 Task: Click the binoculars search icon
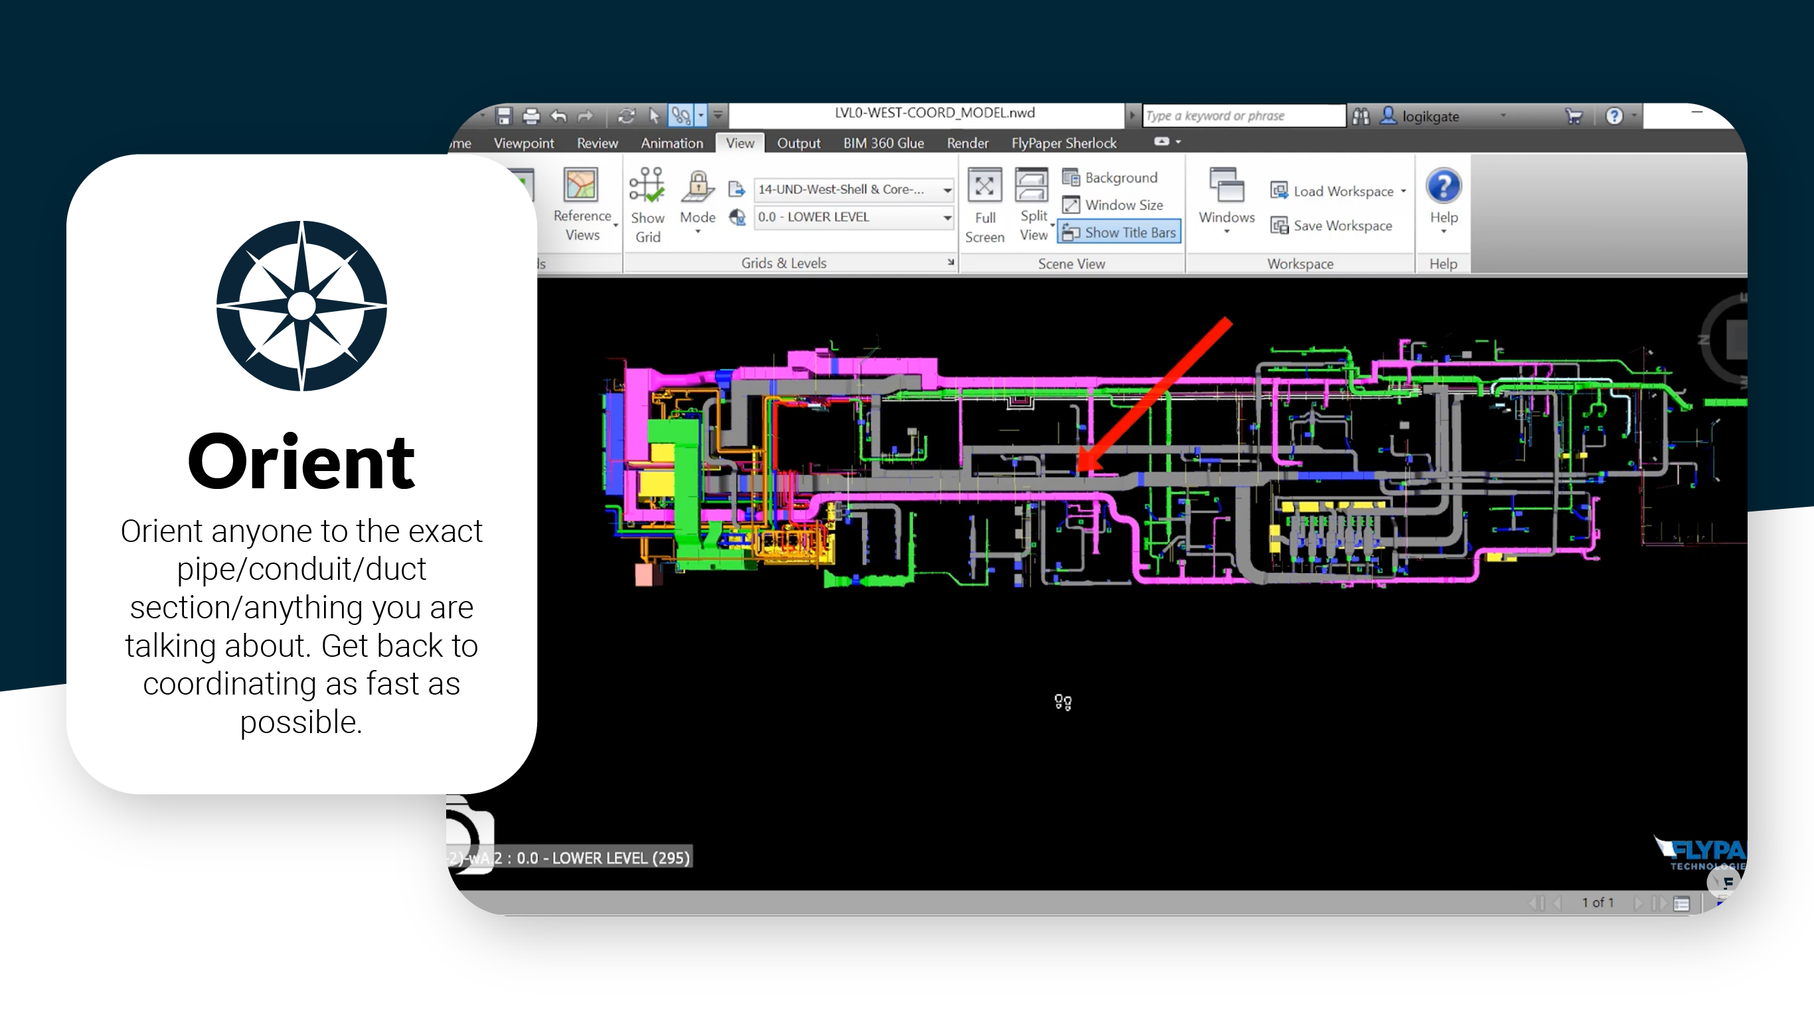1360,116
